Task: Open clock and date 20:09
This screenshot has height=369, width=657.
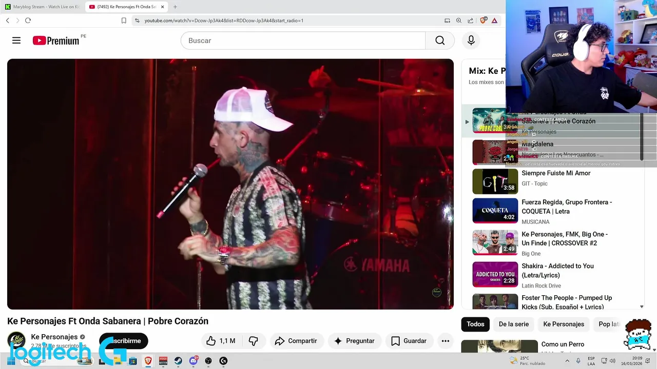Action: coord(632,361)
